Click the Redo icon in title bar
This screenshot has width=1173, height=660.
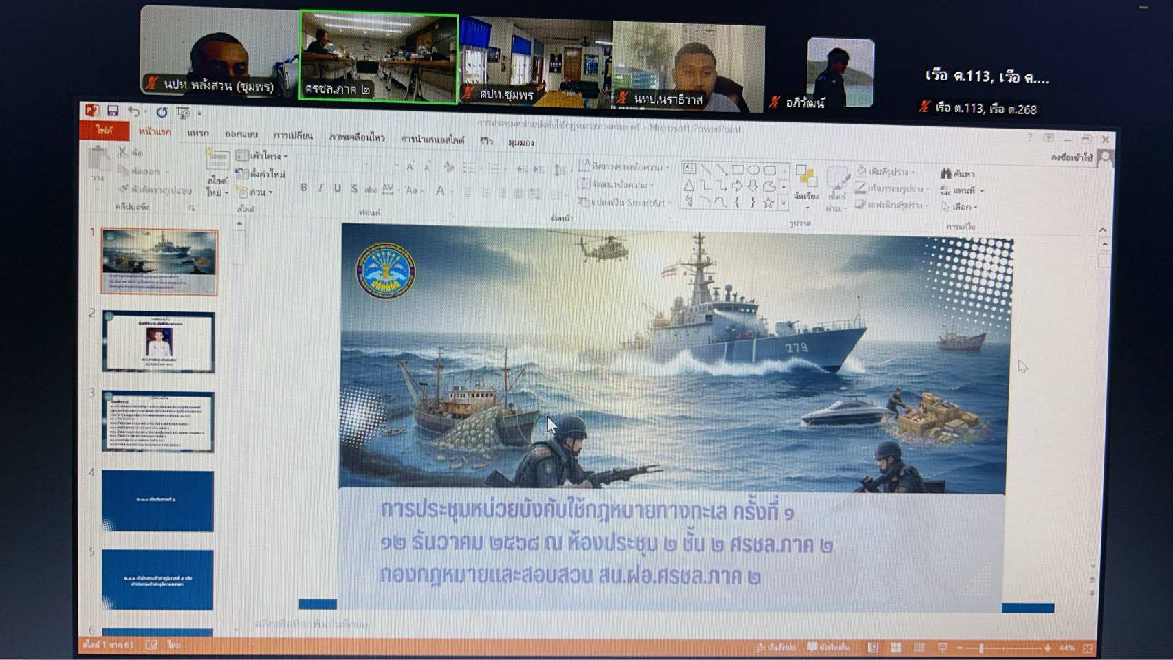click(162, 112)
